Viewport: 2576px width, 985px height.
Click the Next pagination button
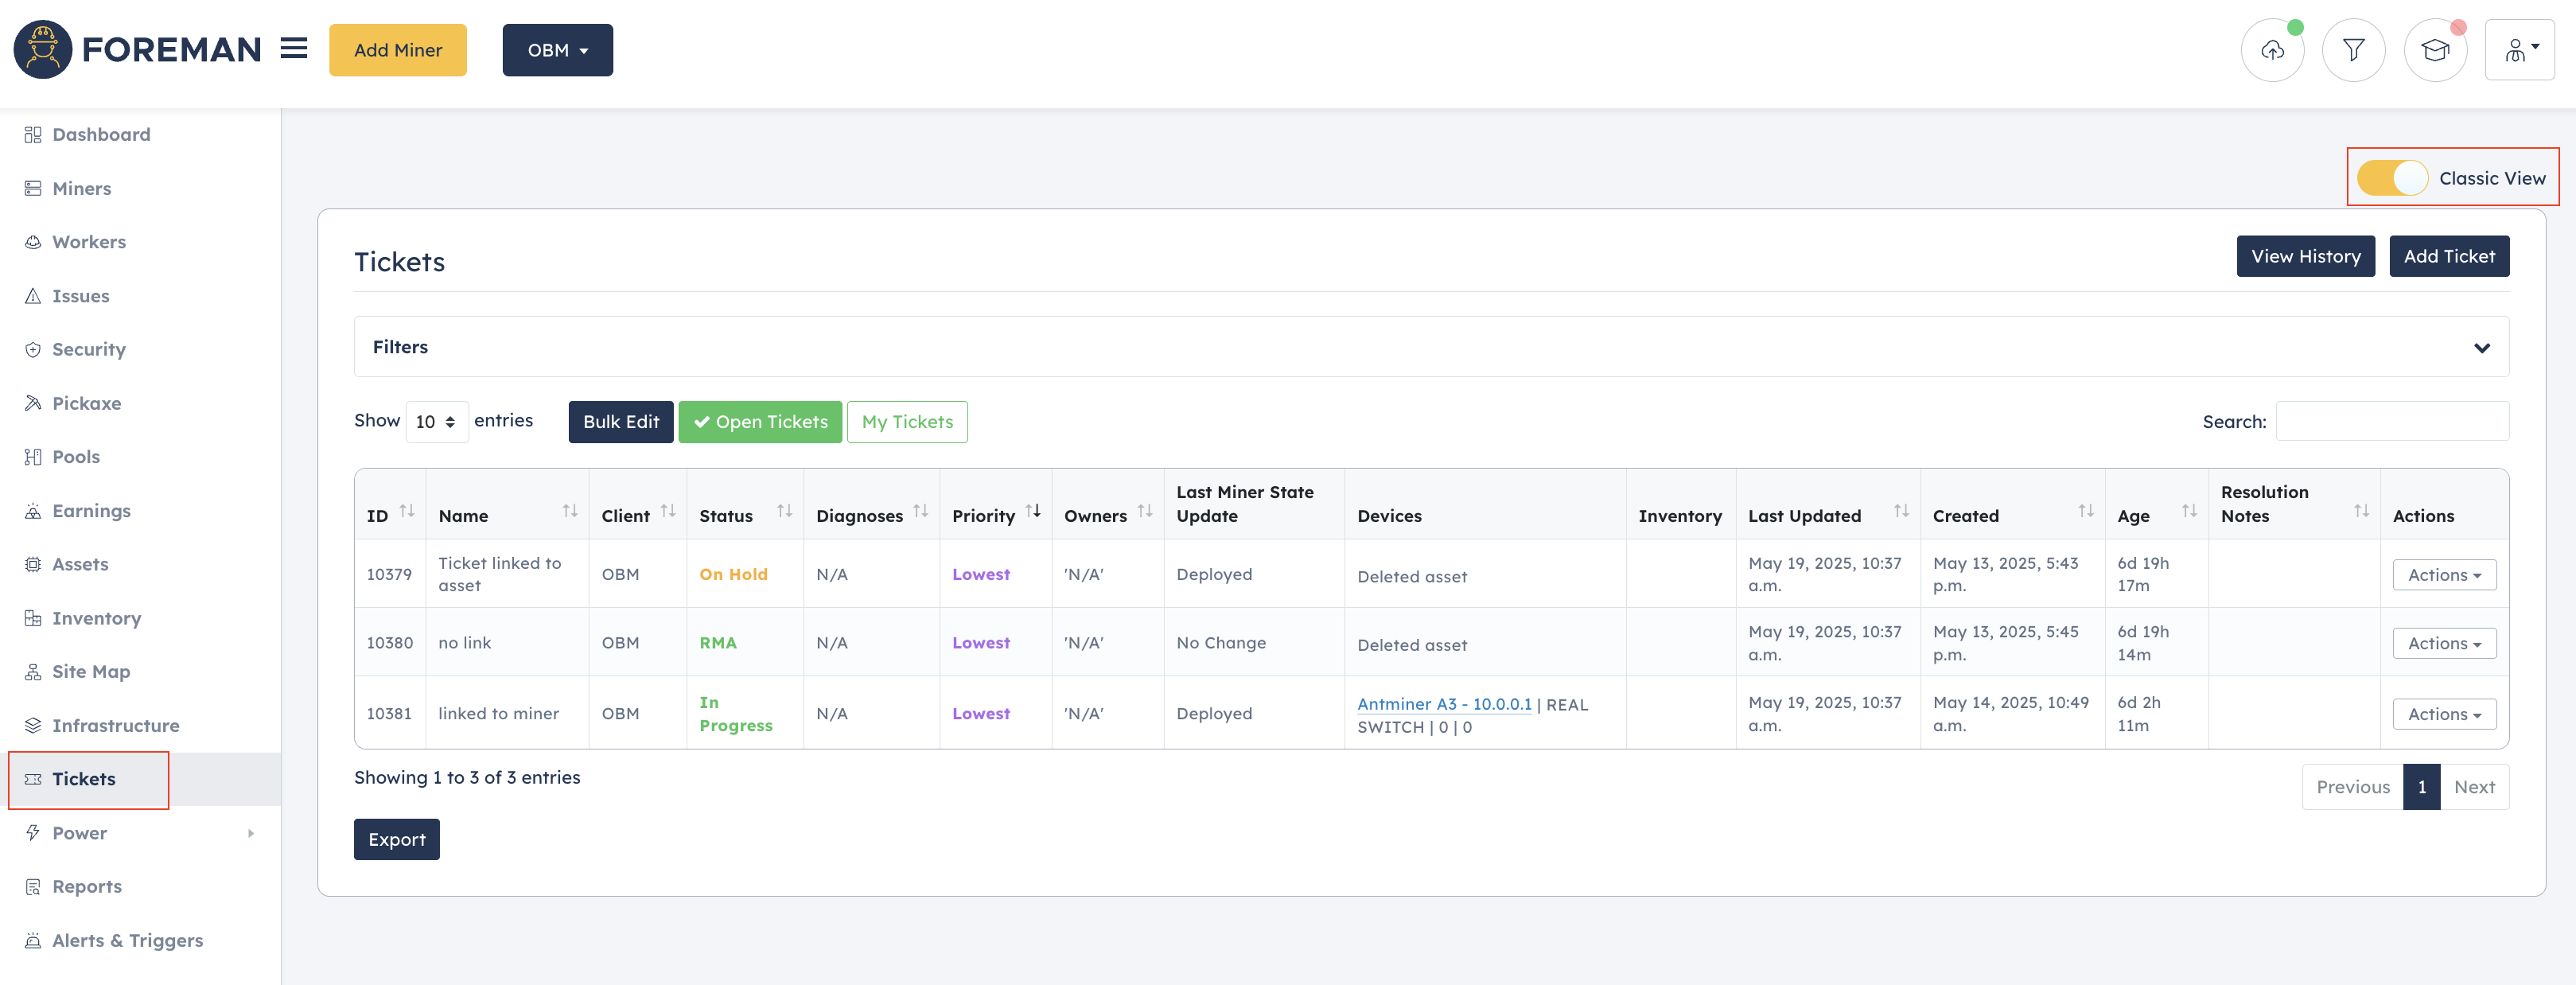click(x=2474, y=787)
